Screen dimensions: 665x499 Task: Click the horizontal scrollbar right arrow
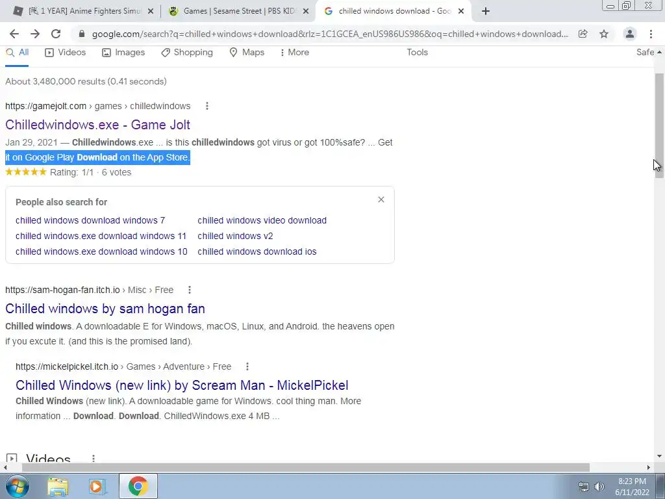click(649, 467)
